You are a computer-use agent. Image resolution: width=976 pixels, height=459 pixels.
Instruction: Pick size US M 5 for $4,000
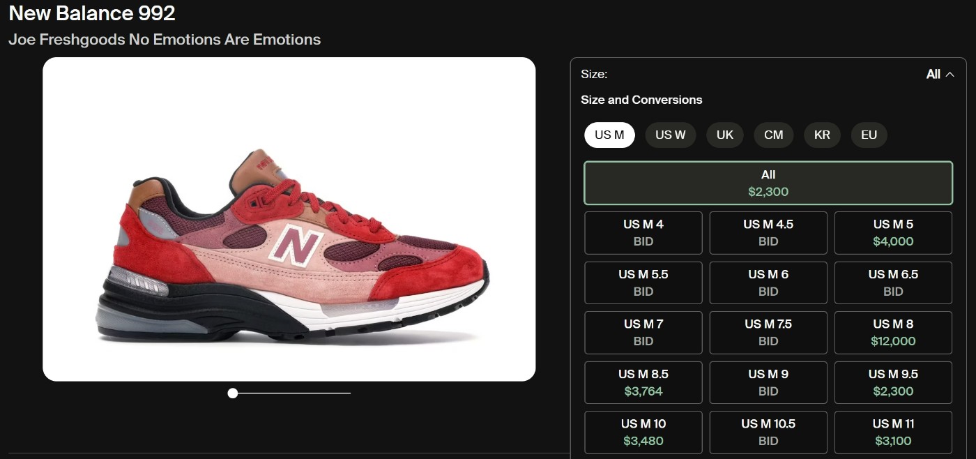893,233
